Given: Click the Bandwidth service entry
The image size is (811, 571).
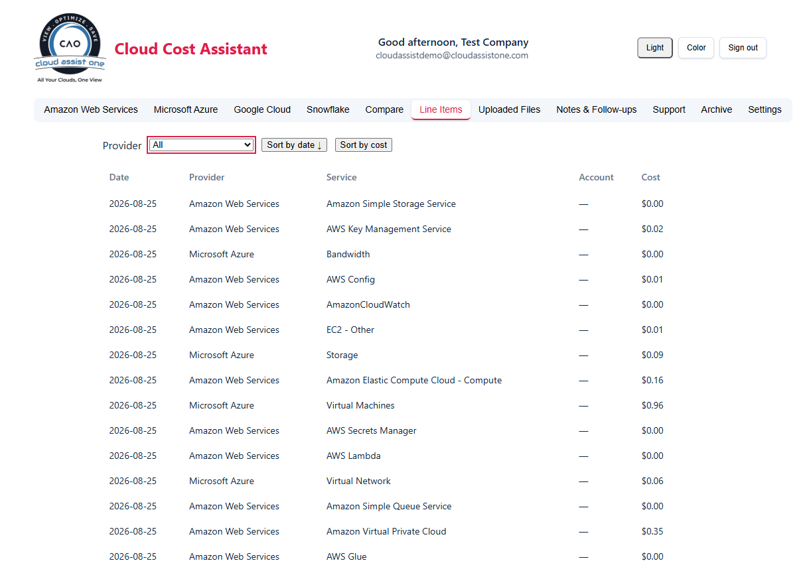Looking at the screenshot, I should point(348,254).
